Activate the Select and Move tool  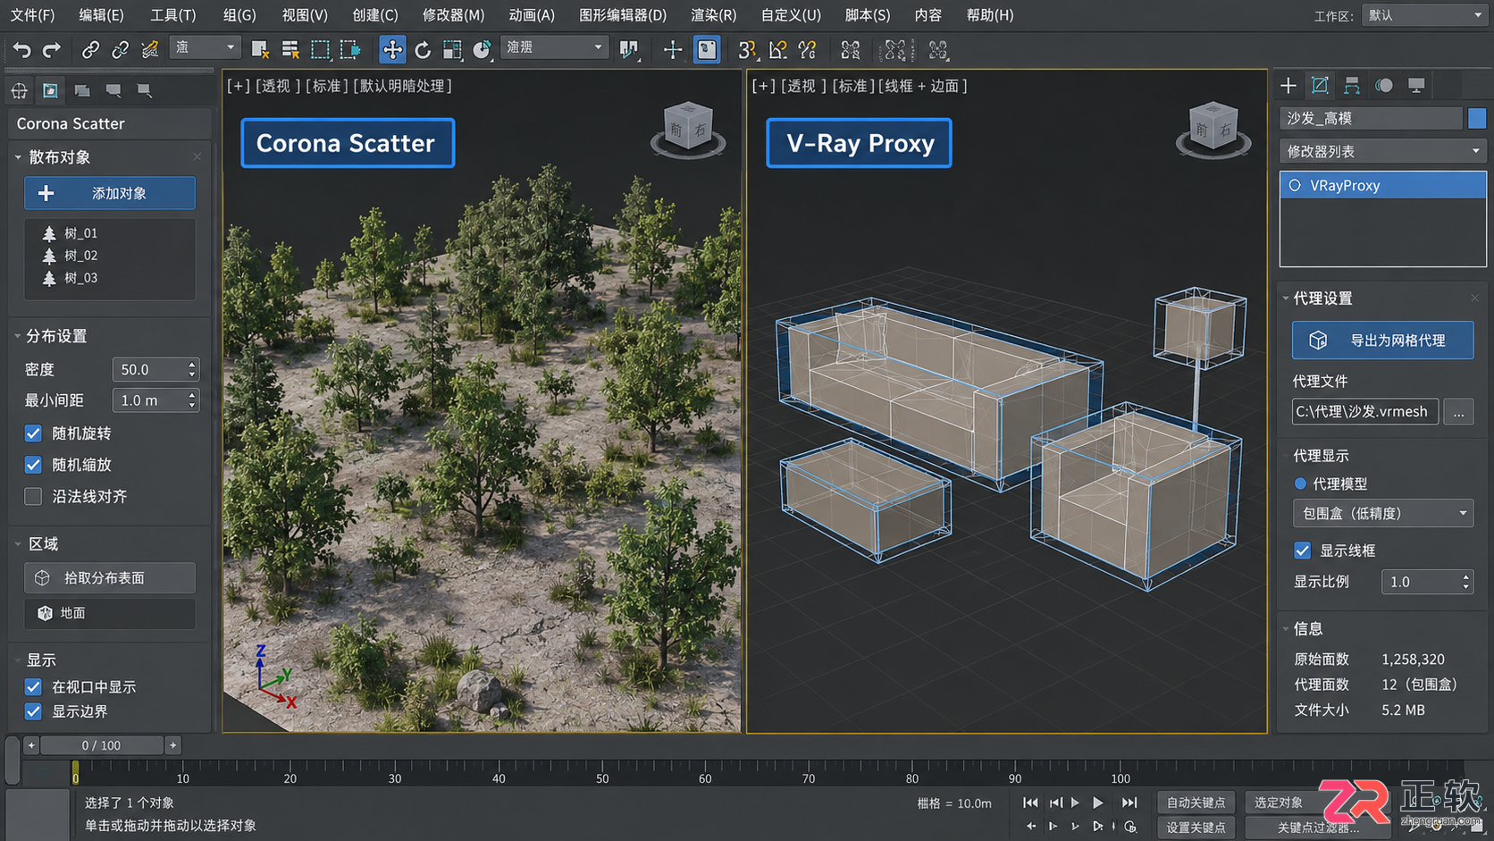point(392,50)
